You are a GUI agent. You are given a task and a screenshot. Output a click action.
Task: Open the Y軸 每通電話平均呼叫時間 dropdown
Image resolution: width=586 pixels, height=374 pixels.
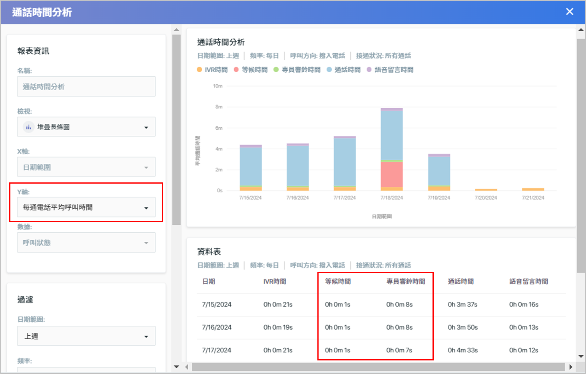[86, 208]
